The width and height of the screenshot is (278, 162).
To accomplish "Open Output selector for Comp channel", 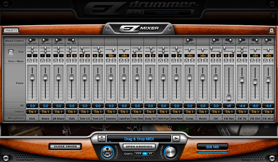I will click(189, 112).
